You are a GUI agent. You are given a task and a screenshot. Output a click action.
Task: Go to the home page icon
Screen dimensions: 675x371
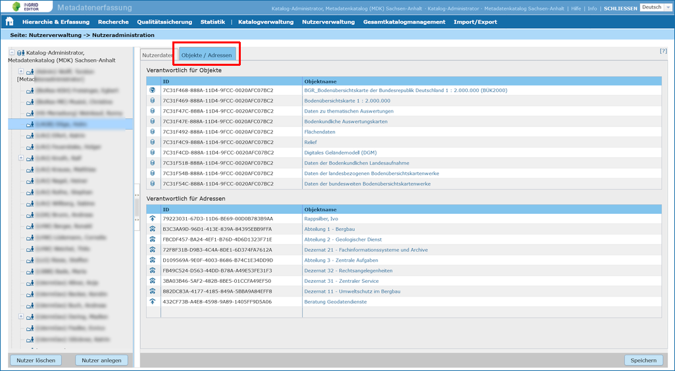coord(9,22)
